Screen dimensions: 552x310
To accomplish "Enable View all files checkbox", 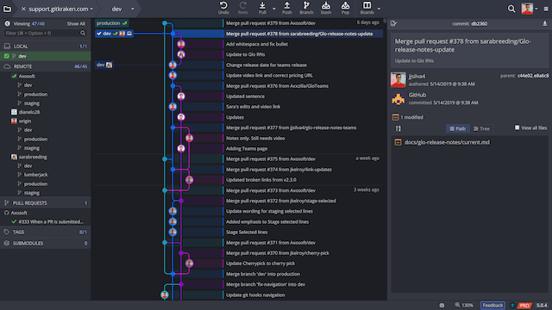I will [x=517, y=127].
